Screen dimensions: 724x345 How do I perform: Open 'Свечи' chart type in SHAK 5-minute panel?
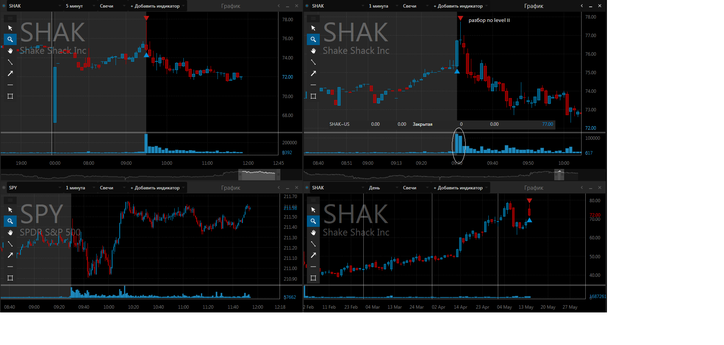point(112,6)
